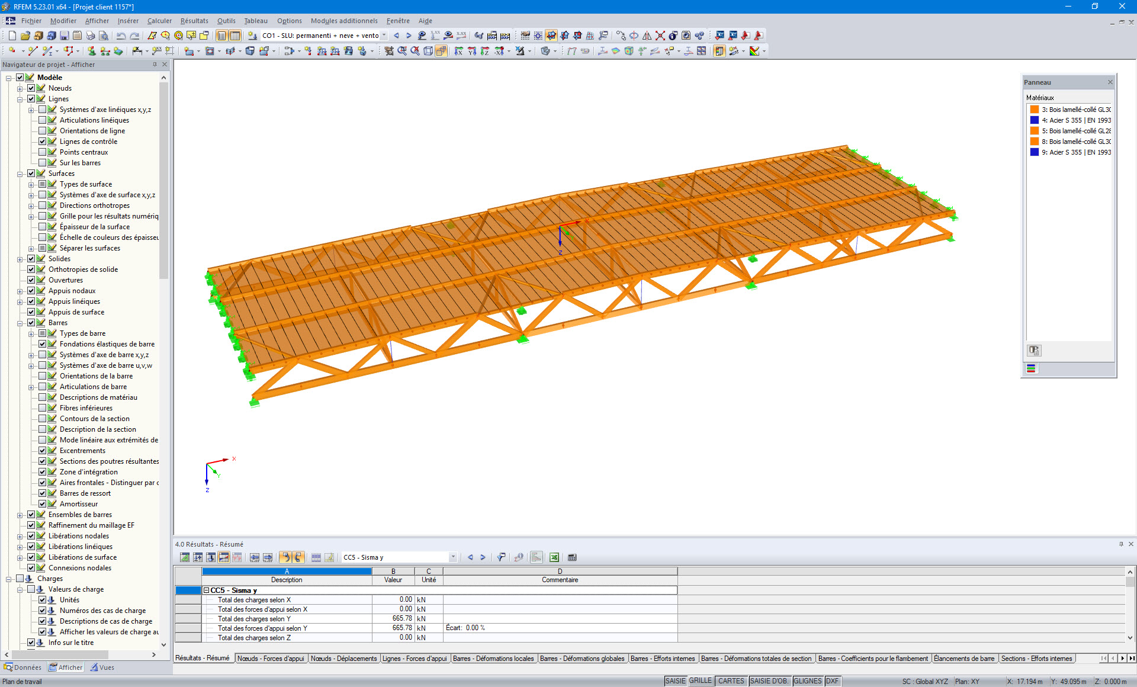This screenshot has height=687, width=1137.
Task: Click the Undo arrow icon
Action: click(121, 36)
